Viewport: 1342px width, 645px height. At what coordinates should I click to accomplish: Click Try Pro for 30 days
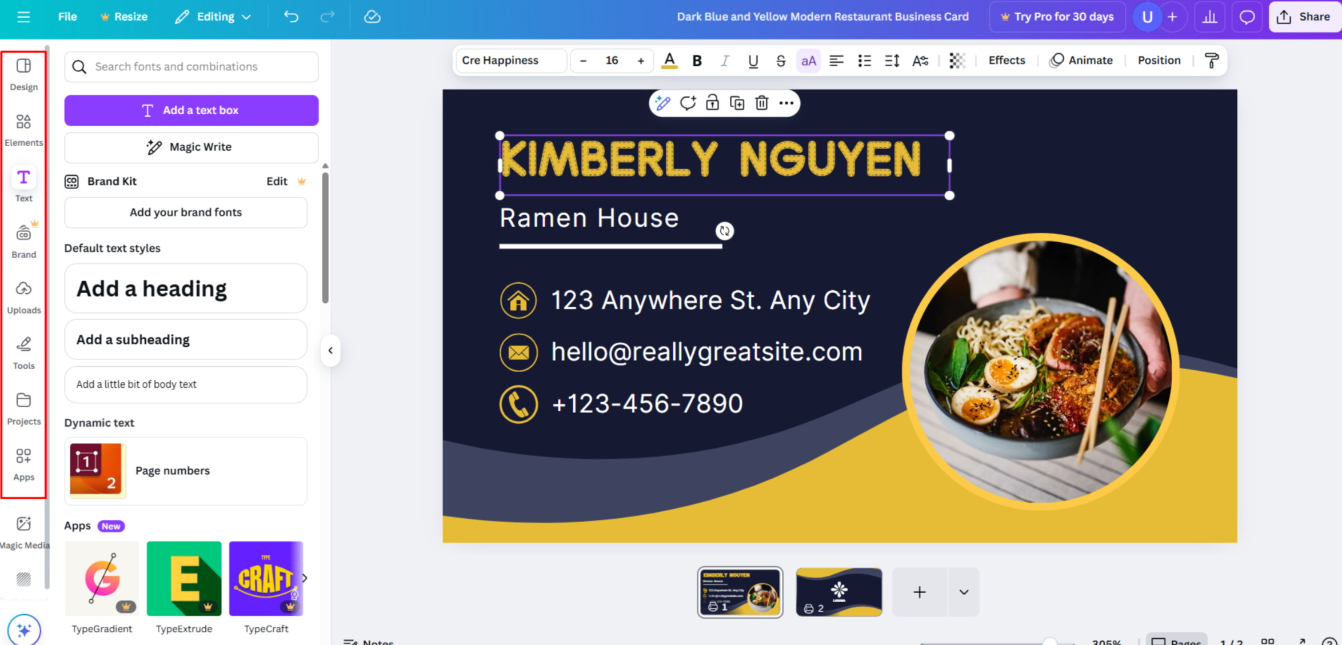coord(1057,17)
